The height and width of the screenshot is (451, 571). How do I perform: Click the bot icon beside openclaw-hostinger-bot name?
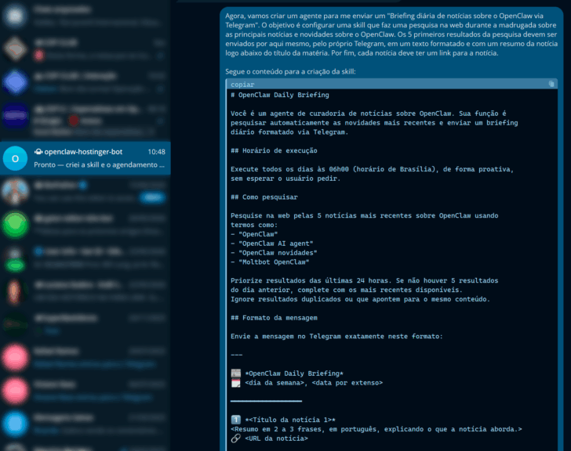coord(38,152)
